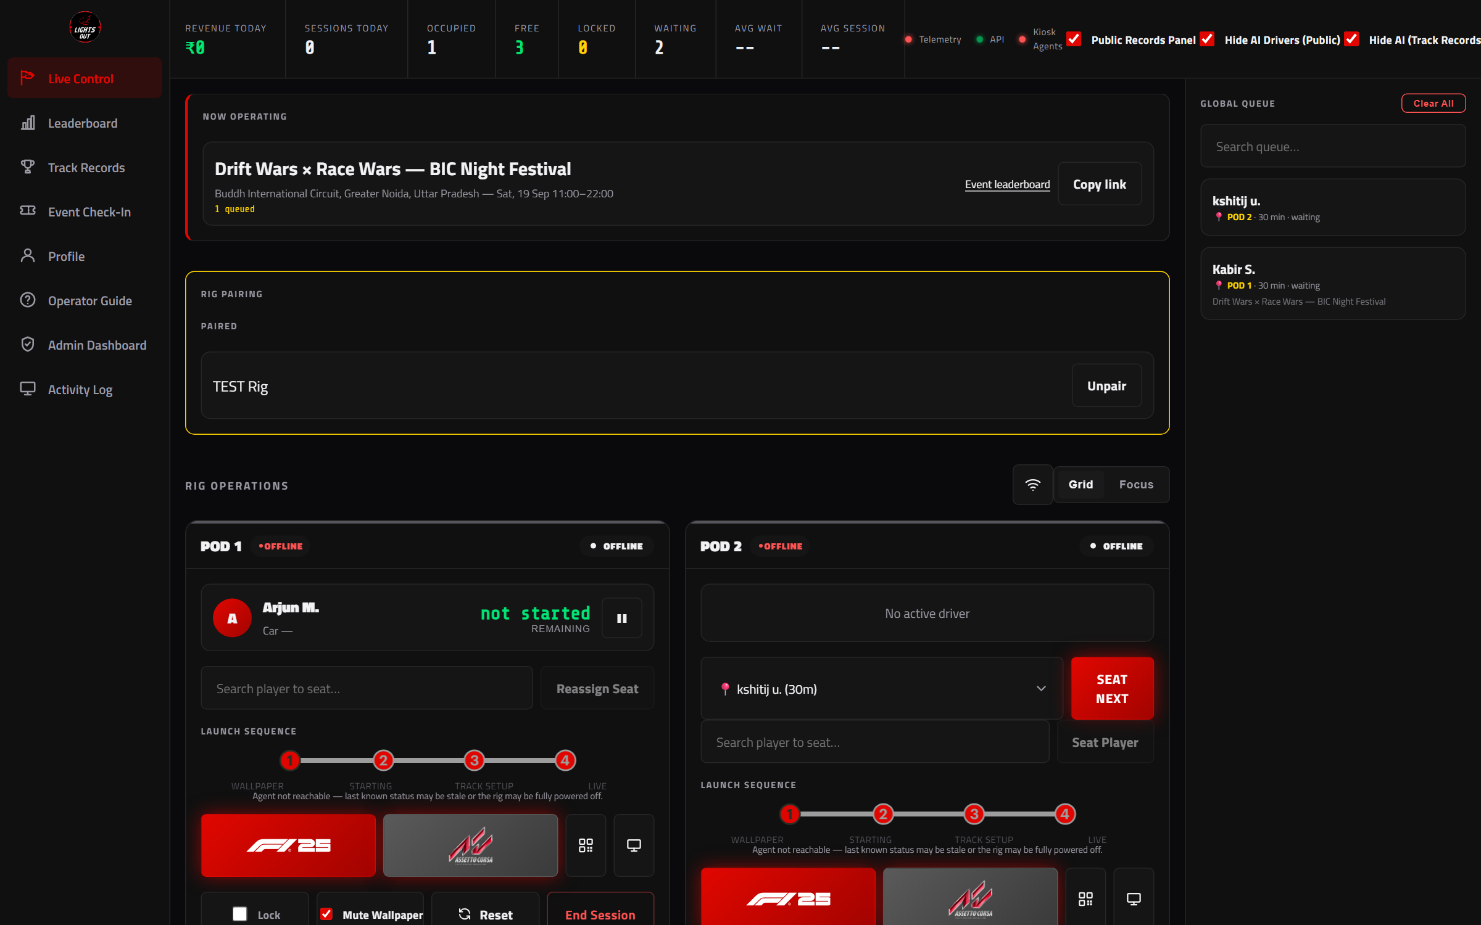Screen dimensions: 1481x925
Task: Click the Operator Guide help icon
Action: (x=28, y=300)
